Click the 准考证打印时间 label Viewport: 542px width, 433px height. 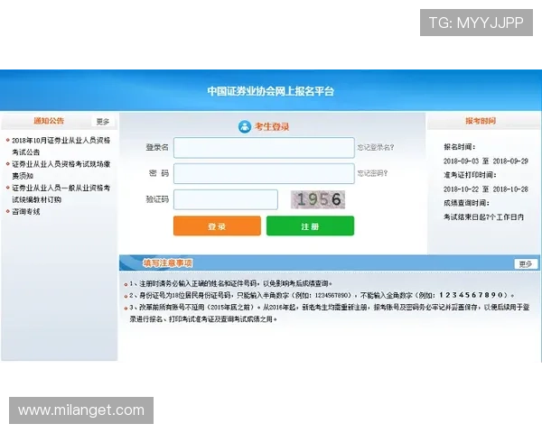(x=470, y=175)
